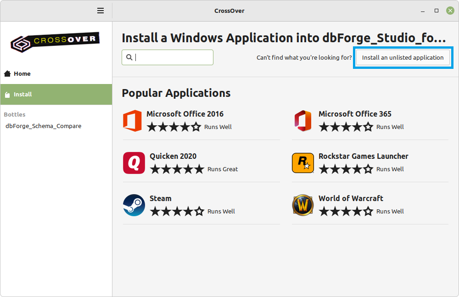Go to Home in the sidebar

point(56,73)
